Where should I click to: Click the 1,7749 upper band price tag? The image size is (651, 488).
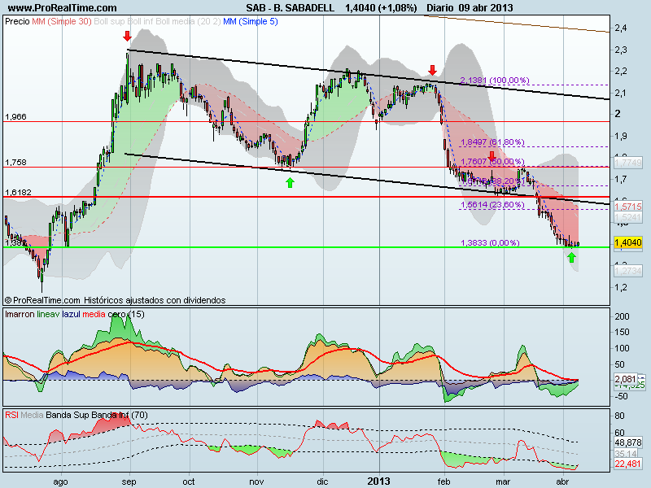[627, 163]
